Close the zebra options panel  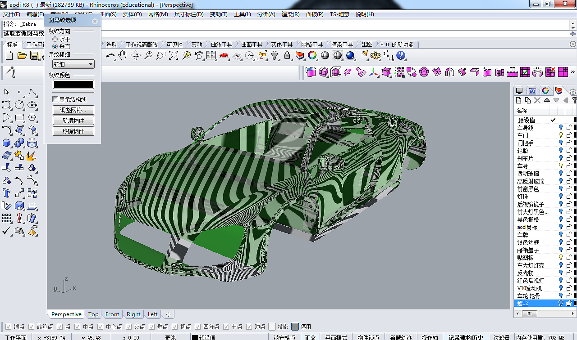tap(95, 21)
